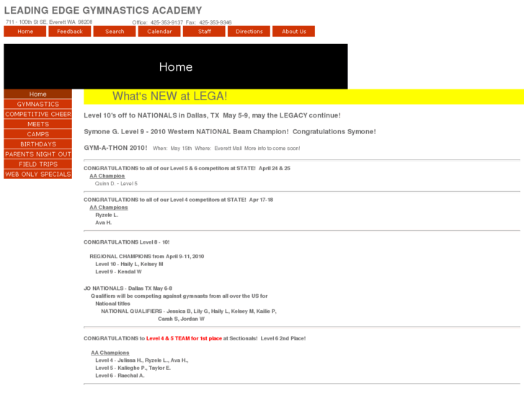
Task: View the Staff page
Action: (204, 32)
